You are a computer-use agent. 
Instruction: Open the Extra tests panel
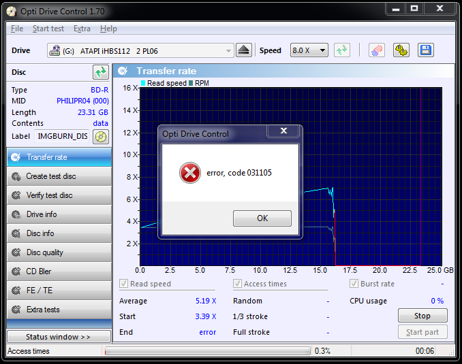tap(59, 310)
